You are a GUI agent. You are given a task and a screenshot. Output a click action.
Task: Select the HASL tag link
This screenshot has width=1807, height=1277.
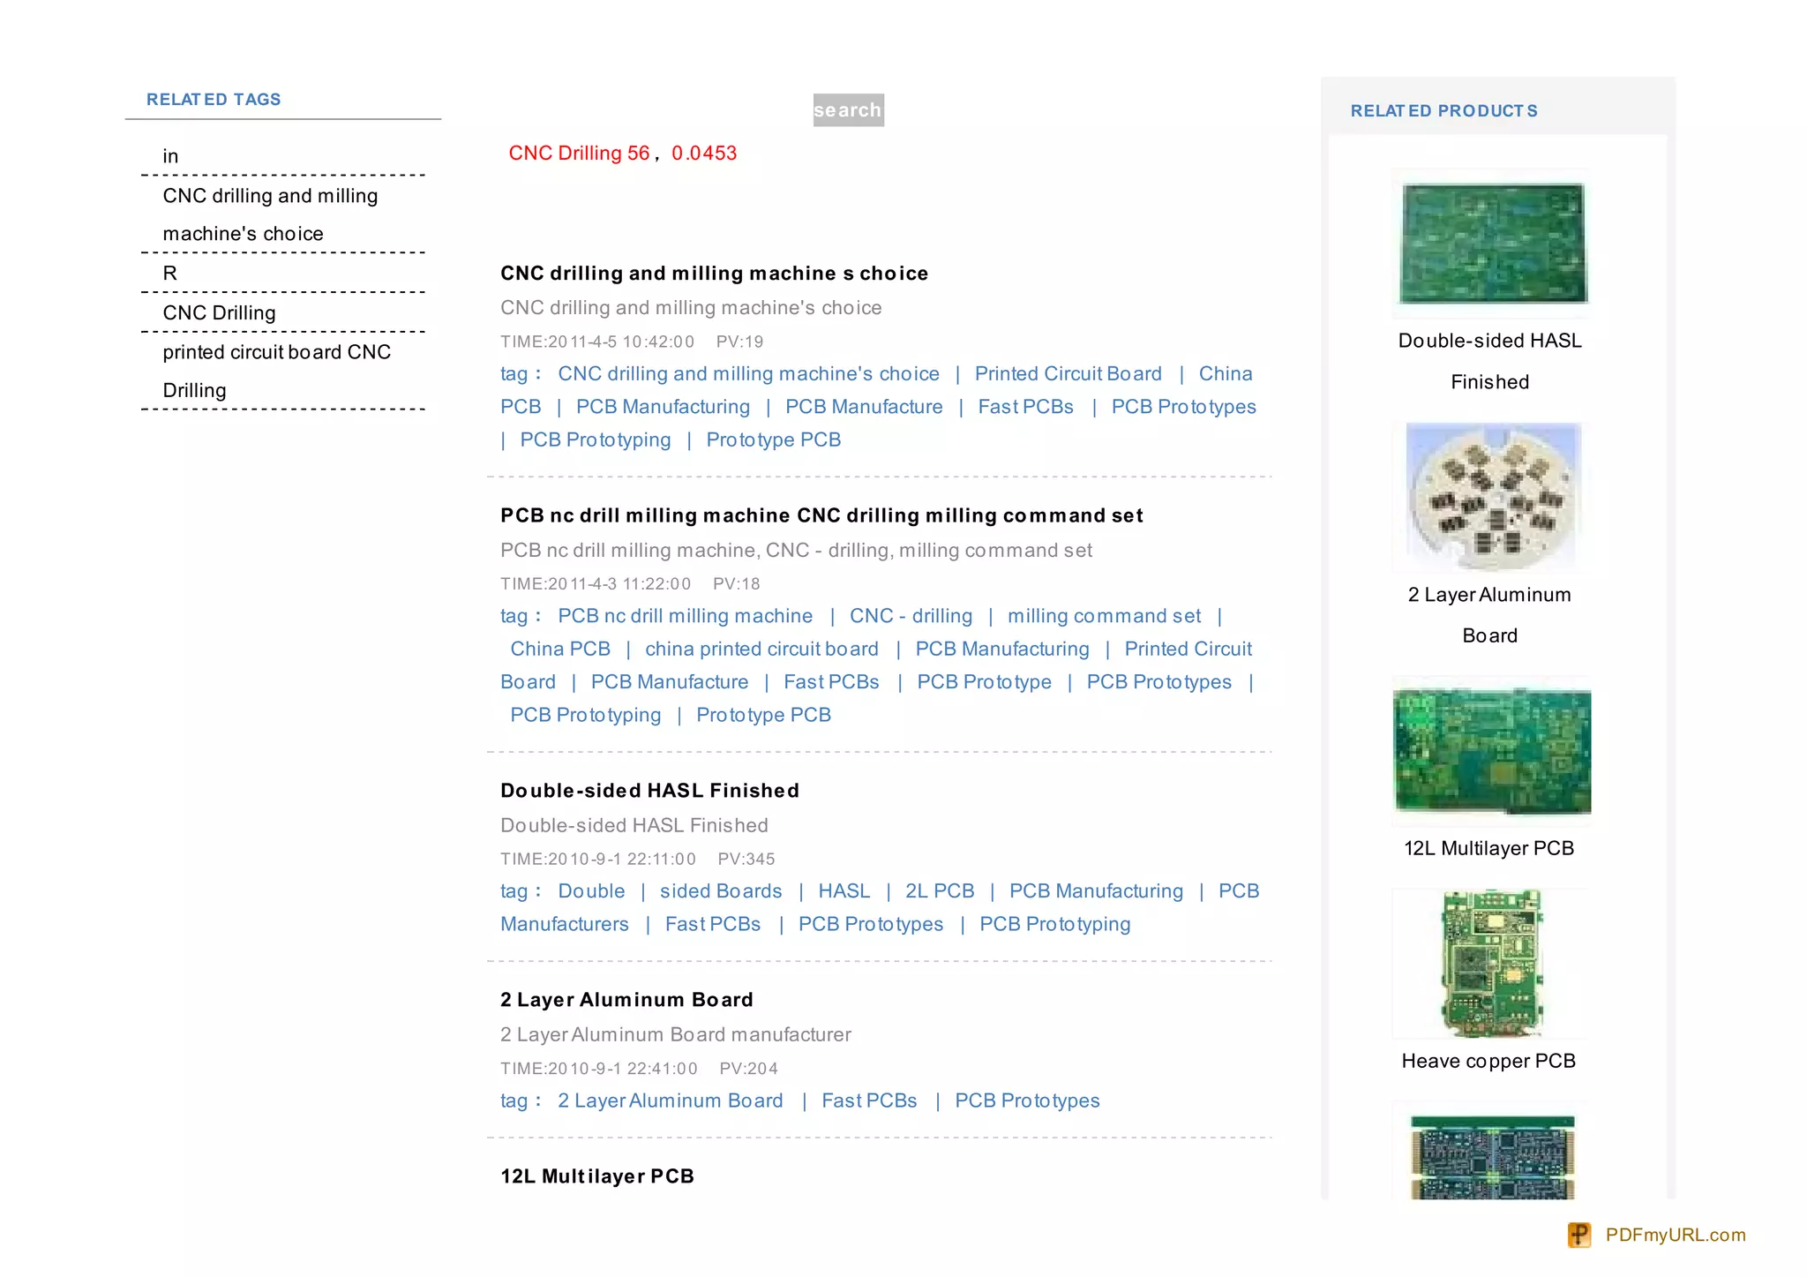coord(844,891)
